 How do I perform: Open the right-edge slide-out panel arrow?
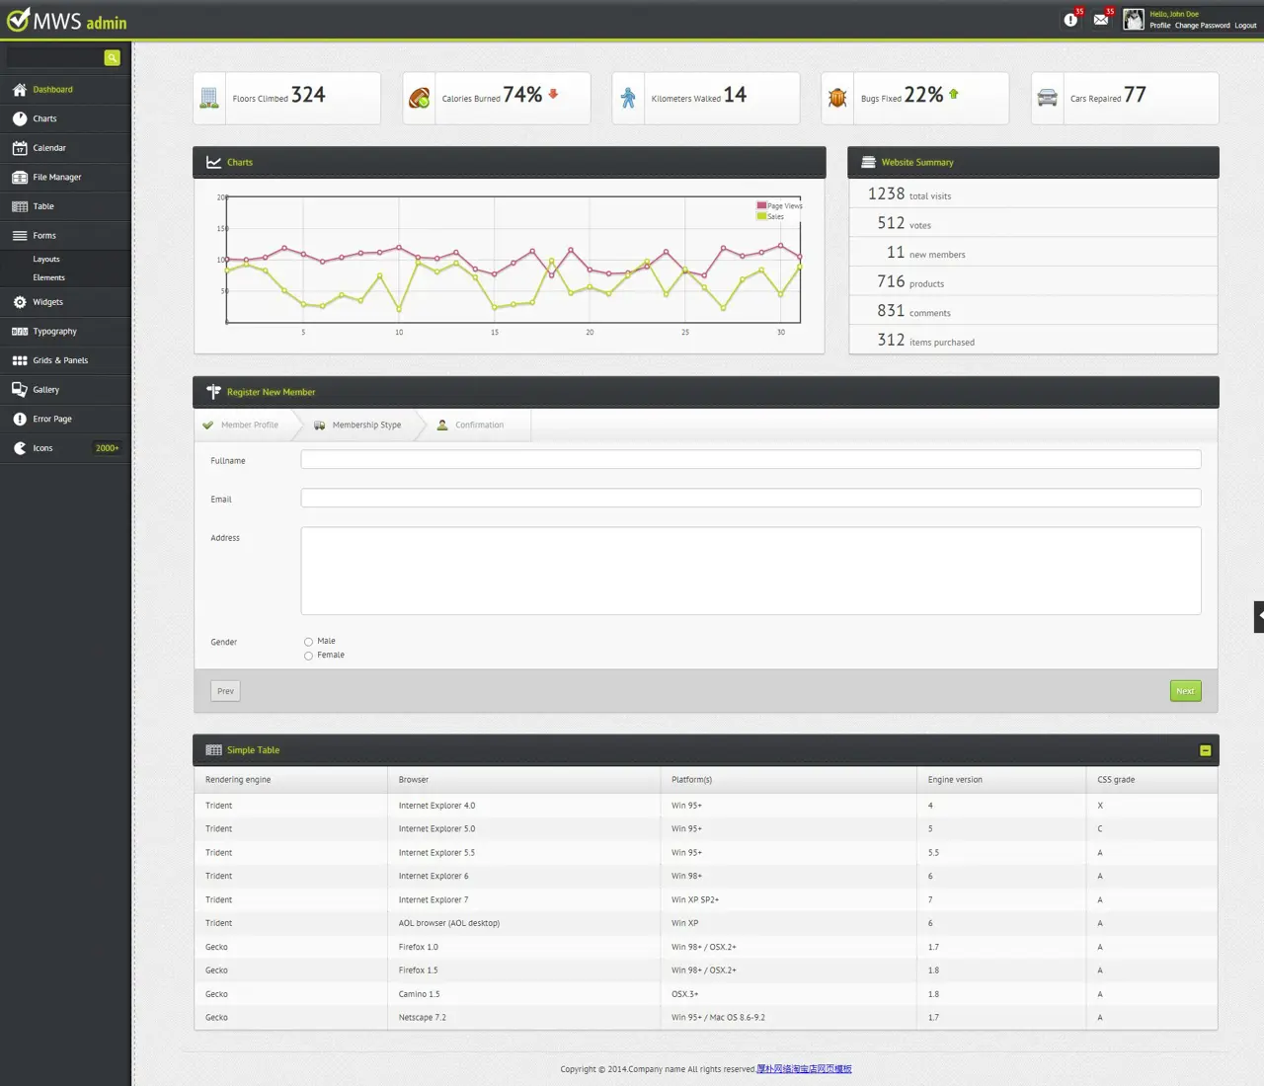[x=1259, y=616]
